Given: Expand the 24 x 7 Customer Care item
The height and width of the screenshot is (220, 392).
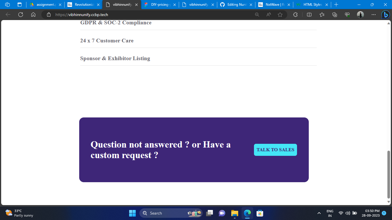Looking at the screenshot, I should 107,41.
